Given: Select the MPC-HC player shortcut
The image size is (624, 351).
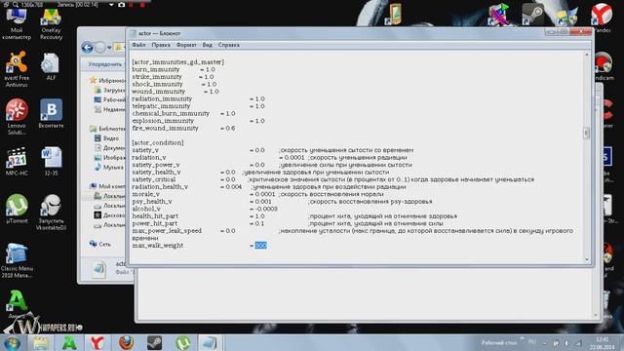Looking at the screenshot, I should (x=17, y=162).
